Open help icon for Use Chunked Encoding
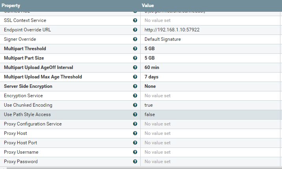The image size is (282, 169). [135, 105]
